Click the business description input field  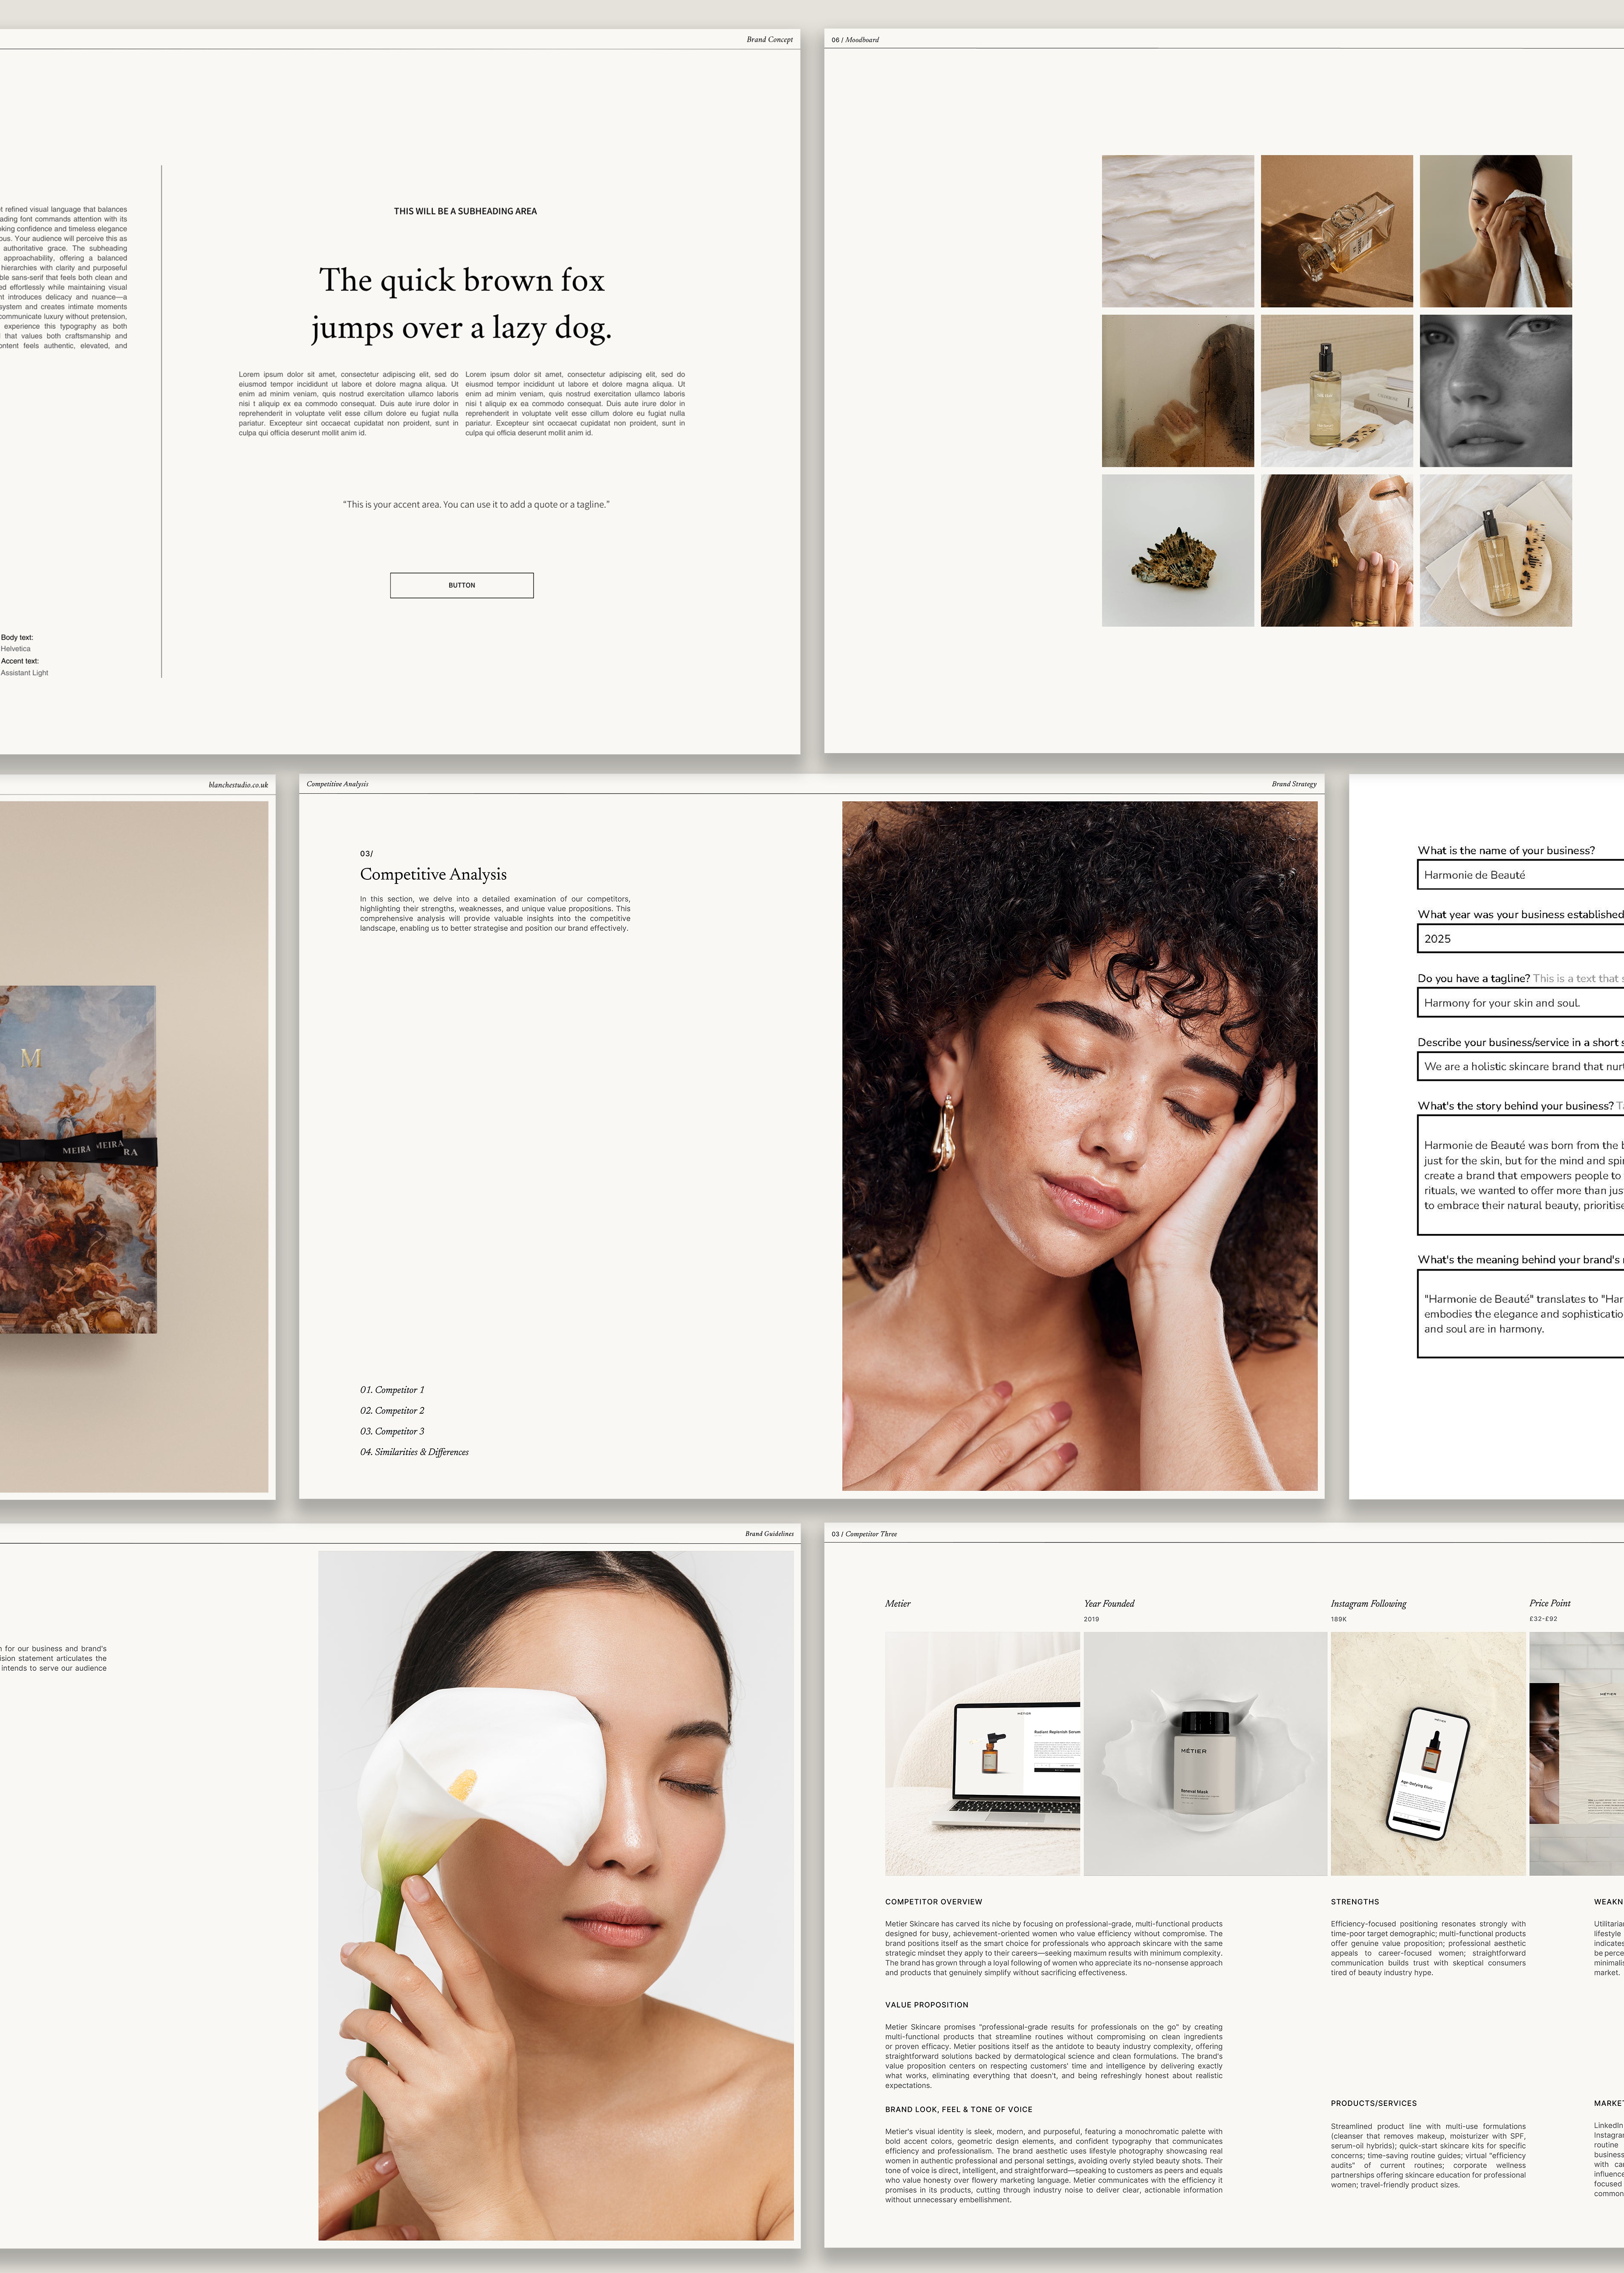[1519, 1067]
